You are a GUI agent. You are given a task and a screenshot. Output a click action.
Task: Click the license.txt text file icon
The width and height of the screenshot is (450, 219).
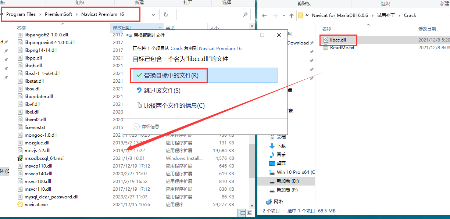point(21,127)
